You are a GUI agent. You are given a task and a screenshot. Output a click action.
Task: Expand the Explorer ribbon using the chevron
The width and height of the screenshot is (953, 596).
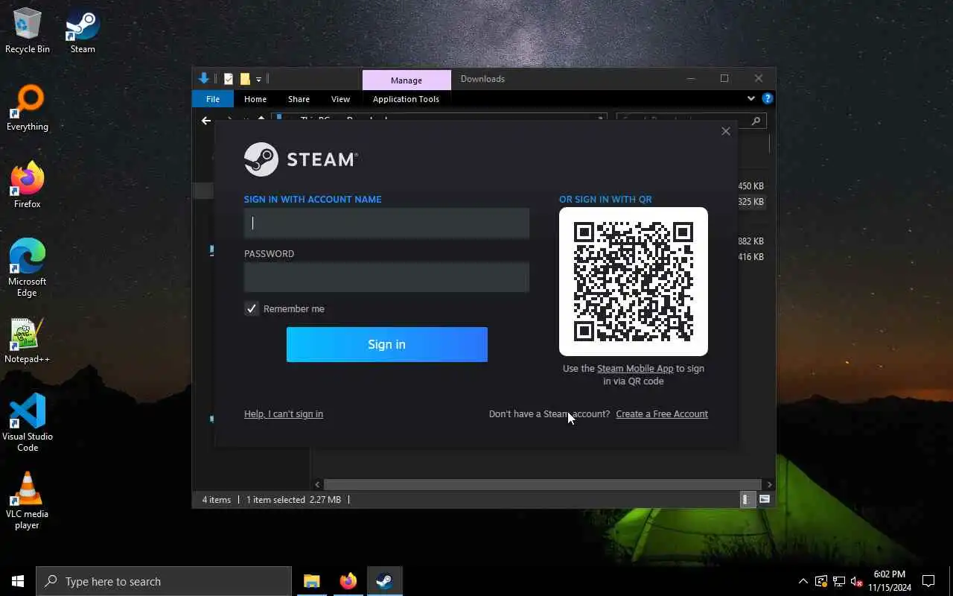(750, 98)
